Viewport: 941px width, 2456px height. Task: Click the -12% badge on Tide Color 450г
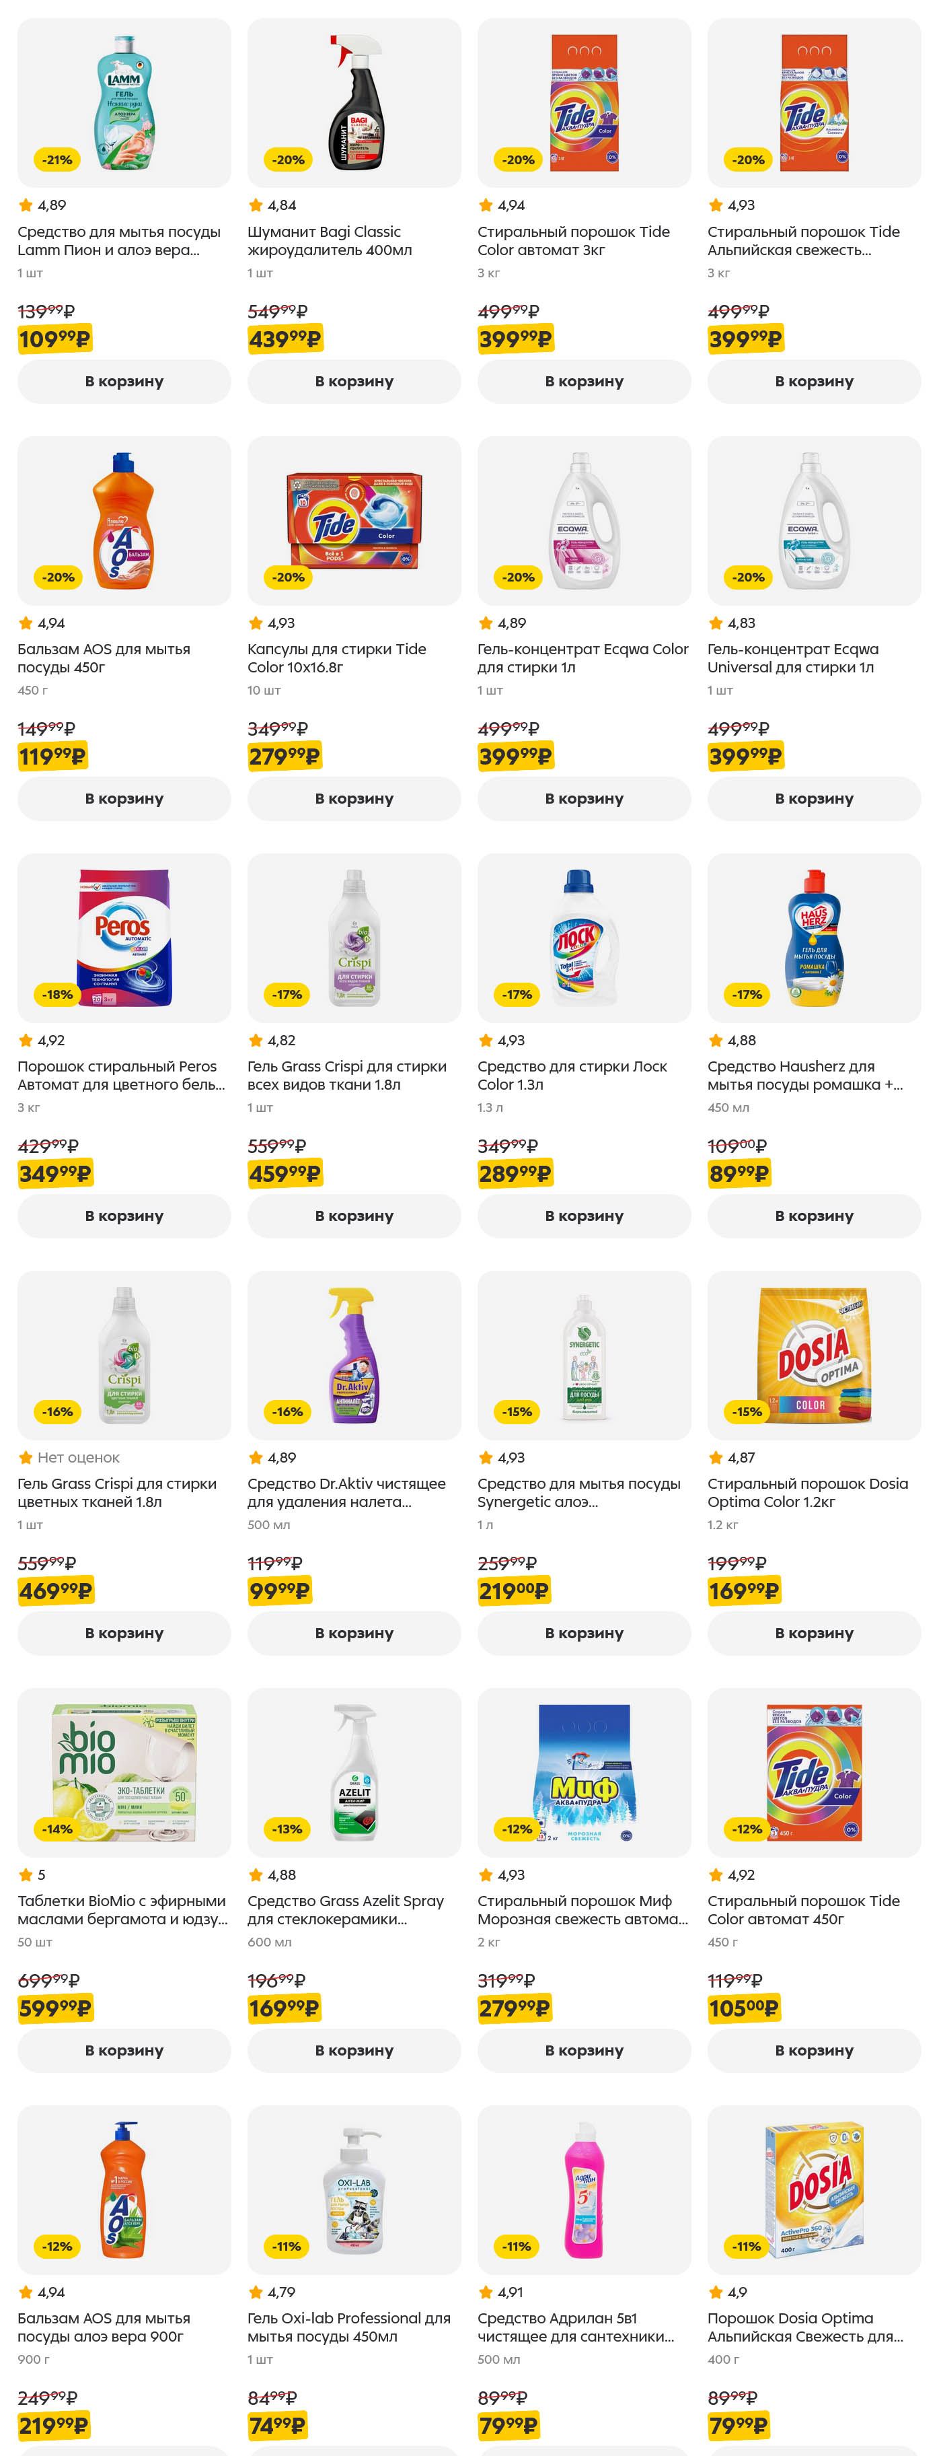747,1829
